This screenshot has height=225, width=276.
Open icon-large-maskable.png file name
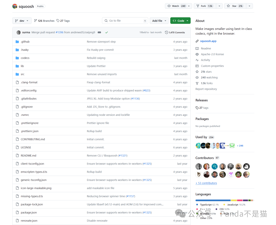tap(36, 188)
